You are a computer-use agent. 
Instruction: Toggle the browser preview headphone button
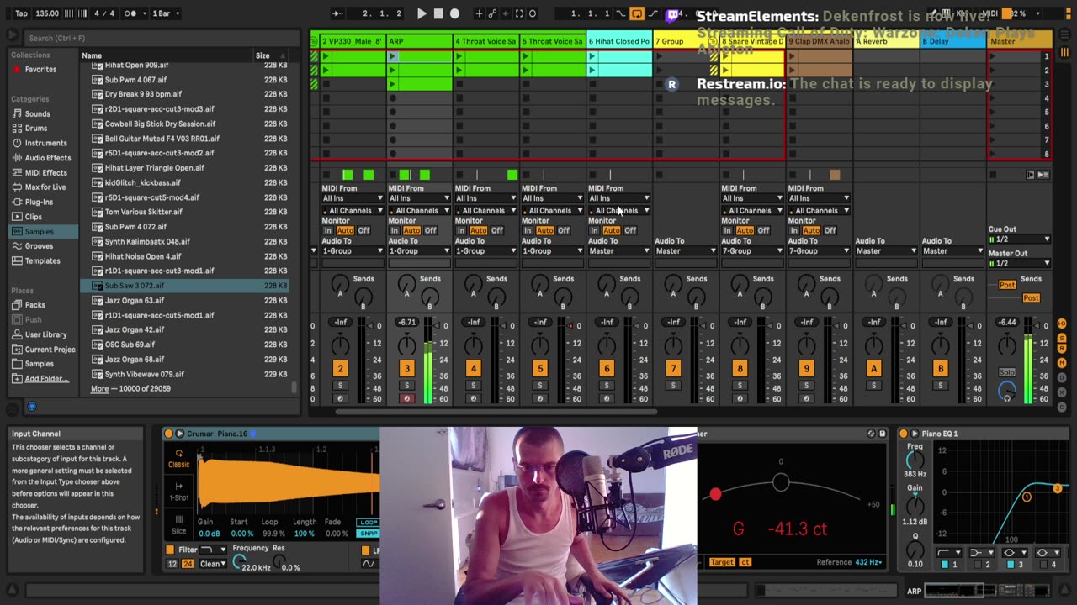[32, 407]
